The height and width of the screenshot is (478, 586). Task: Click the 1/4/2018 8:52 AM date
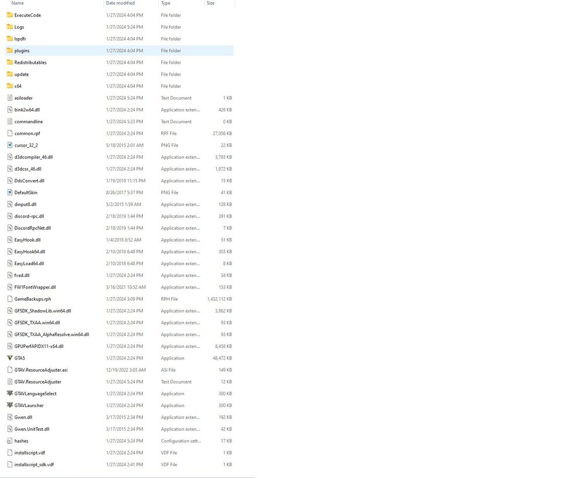click(x=124, y=240)
